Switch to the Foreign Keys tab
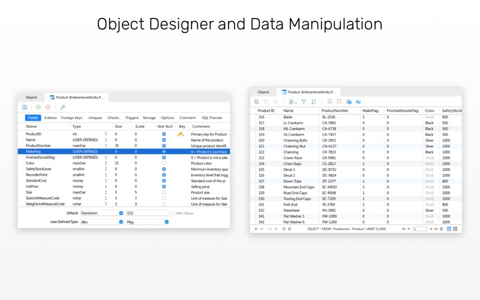This screenshot has width=480, height=300. pos(71,118)
